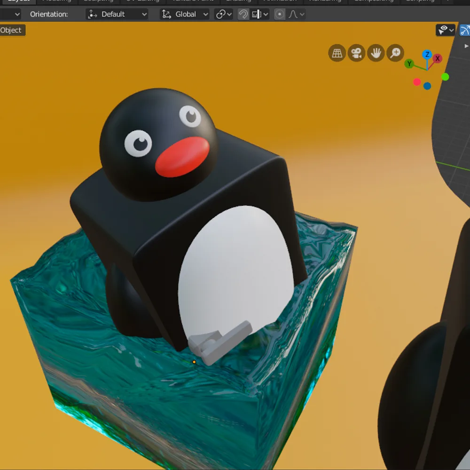Open the transform pivot point dropdown
The width and height of the screenshot is (470, 470).
point(224,14)
